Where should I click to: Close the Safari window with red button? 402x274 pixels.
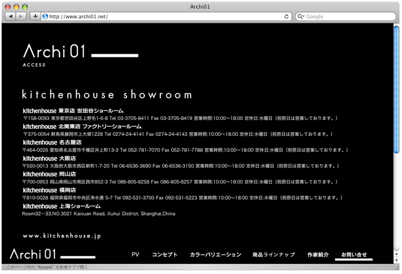click(x=8, y=6)
